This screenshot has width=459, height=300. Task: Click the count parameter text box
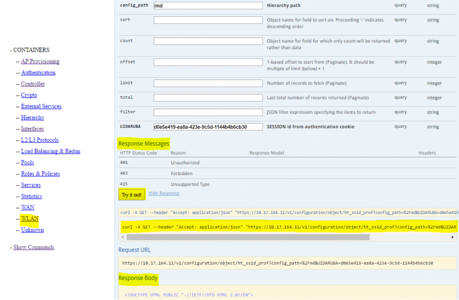208,41
